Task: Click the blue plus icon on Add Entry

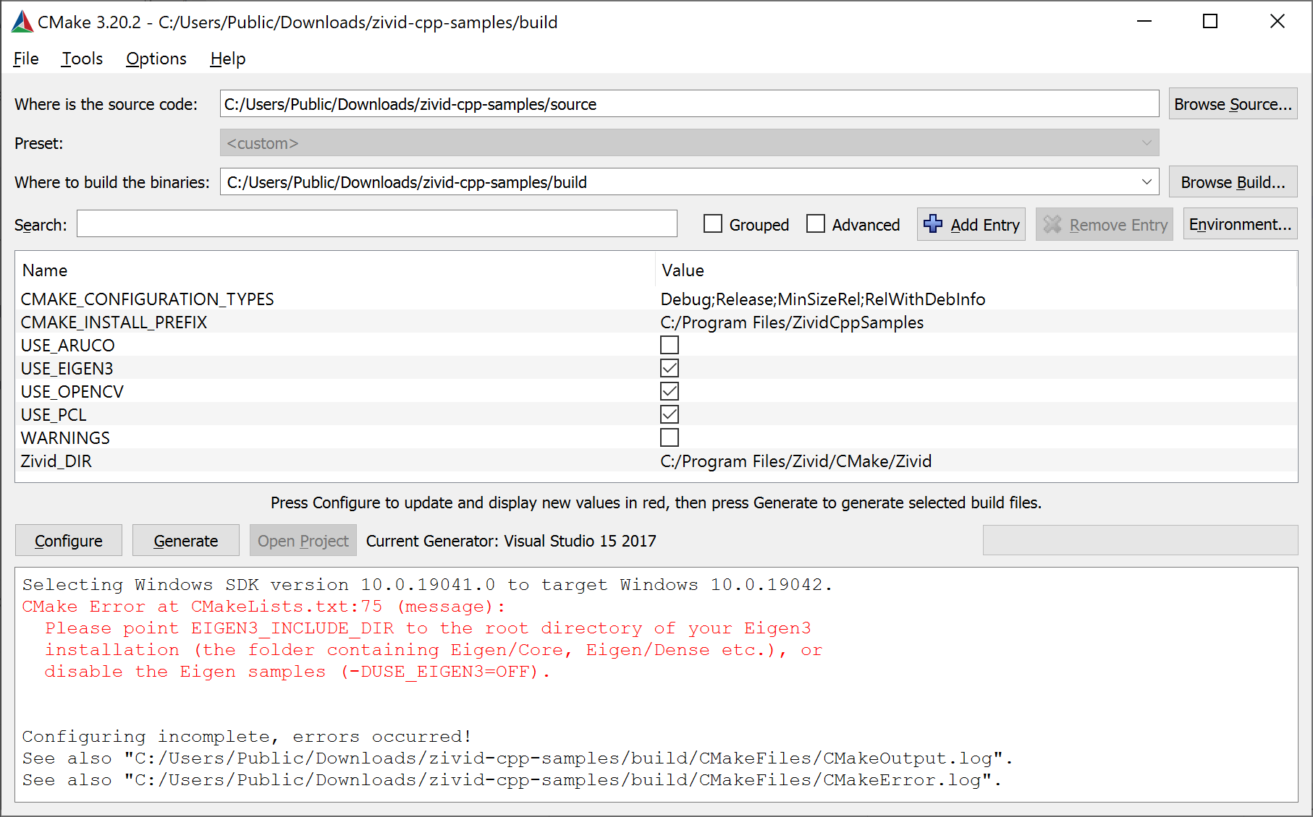Action: [x=933, y=224]
